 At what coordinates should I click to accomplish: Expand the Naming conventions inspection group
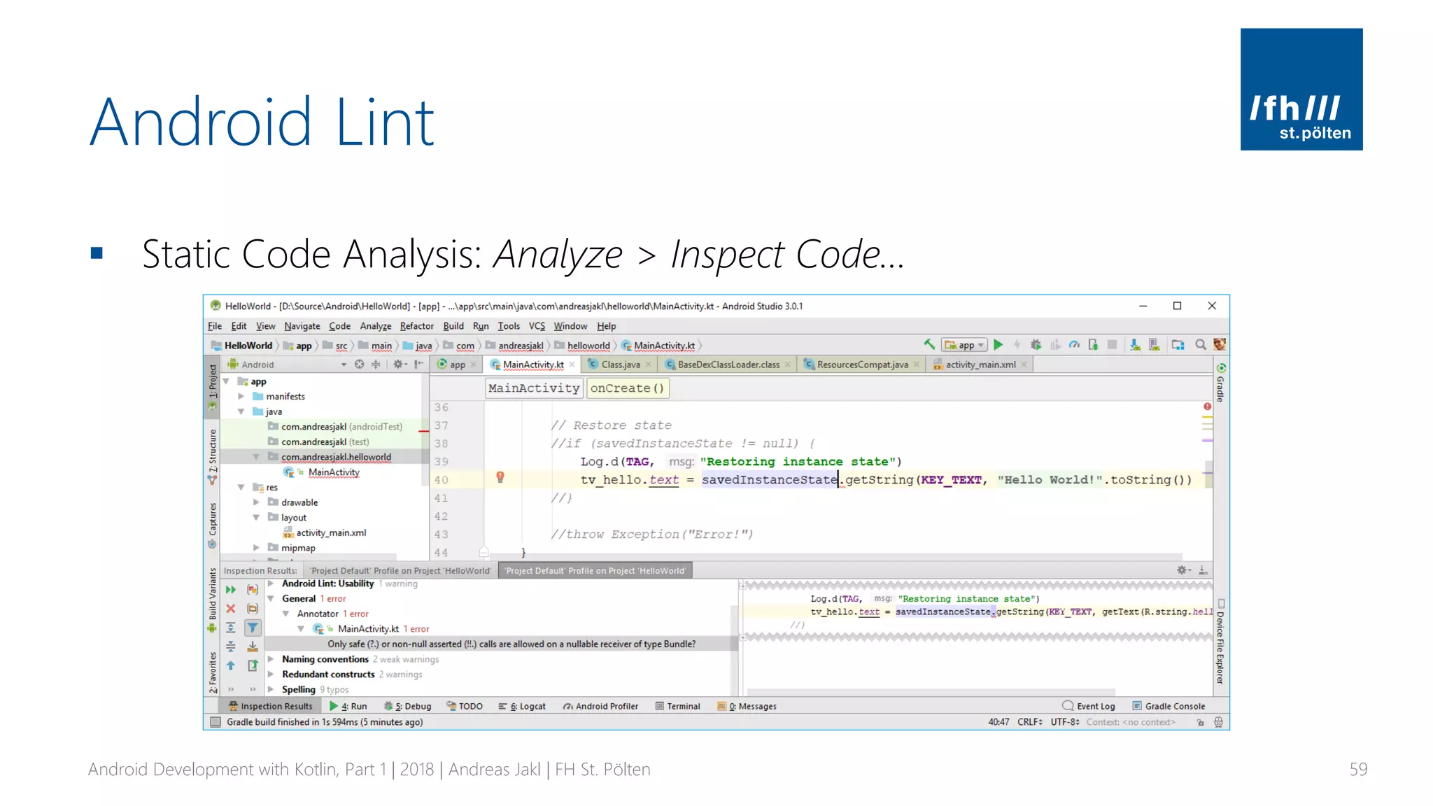[271, 659]
